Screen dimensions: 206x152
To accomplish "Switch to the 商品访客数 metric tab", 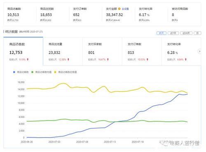I will coord(23,51).
